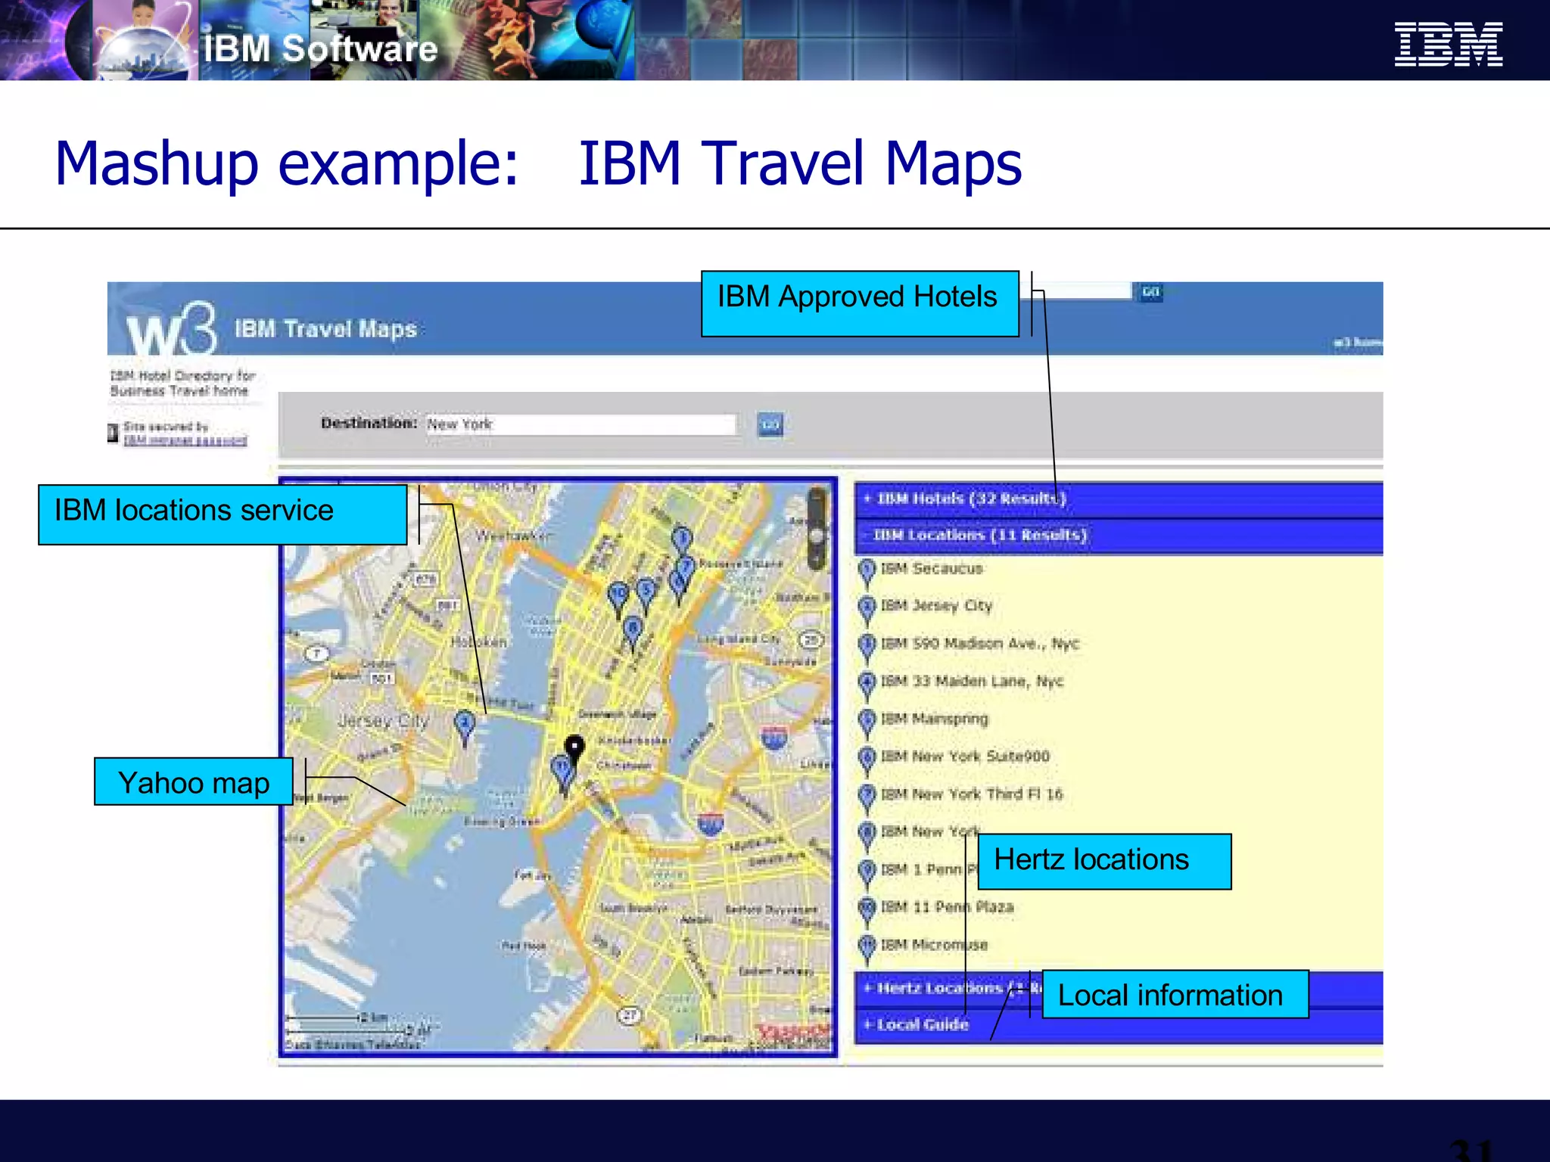This screenshot has width=1550, height=1162.
Task: Click the IBM logo at the slide's top right
Action: click(1449, 45)
